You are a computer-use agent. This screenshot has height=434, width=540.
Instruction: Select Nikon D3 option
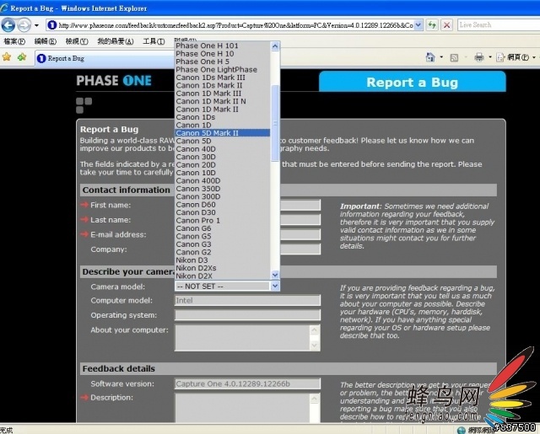223,260
